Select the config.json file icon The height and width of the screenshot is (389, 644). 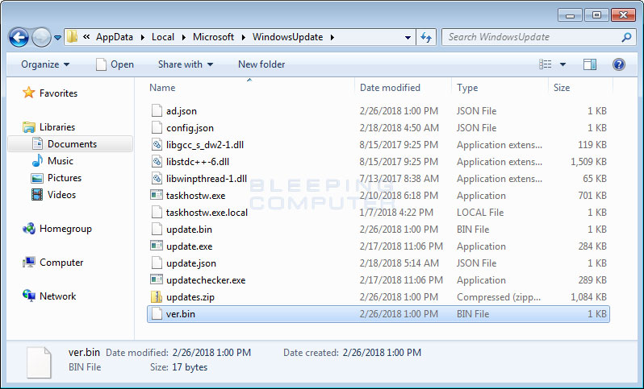pos(157,128)
